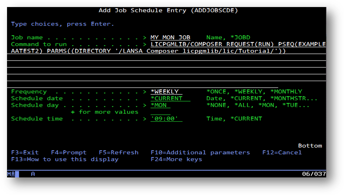Screen dimensions: 344x195
Task: Click the Command to run input line
Action: pyautogui.click(x=238, y=44)
